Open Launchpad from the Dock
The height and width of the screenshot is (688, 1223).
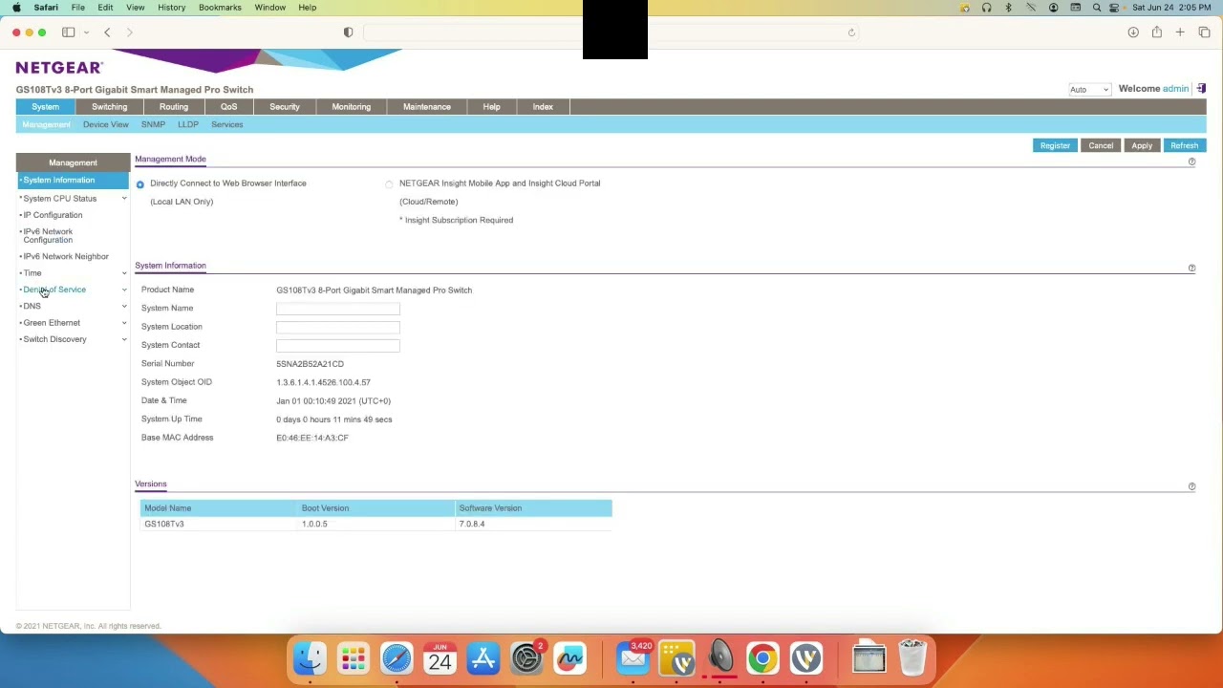tap(354, 658)
